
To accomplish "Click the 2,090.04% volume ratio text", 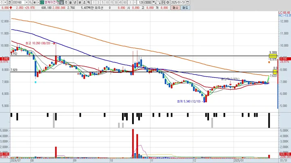I will (x=59, y=8).
